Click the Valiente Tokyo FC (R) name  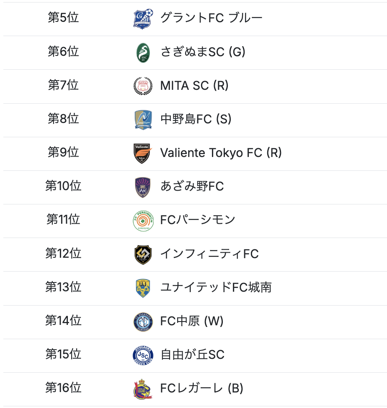[x=221, y=153]
